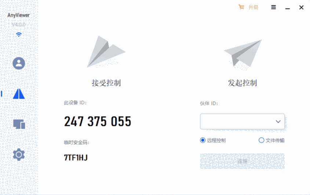The height and width of the screenshot is (195, 310).
Task: Click the shopping cart upgrade icon
Action: pos(241,7)
